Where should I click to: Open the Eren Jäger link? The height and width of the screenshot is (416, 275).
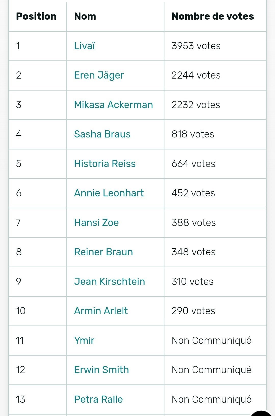99,75
